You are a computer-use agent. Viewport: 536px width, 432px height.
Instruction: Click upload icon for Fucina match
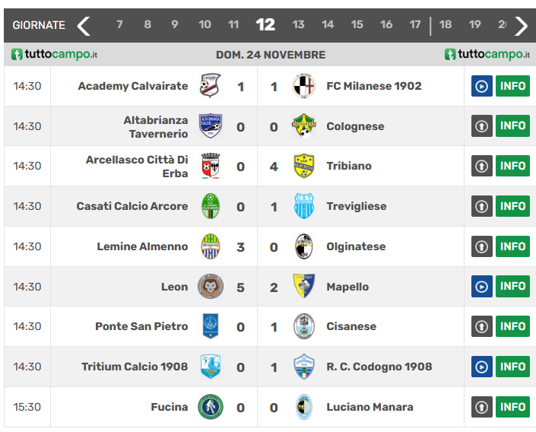pos(482,407)
